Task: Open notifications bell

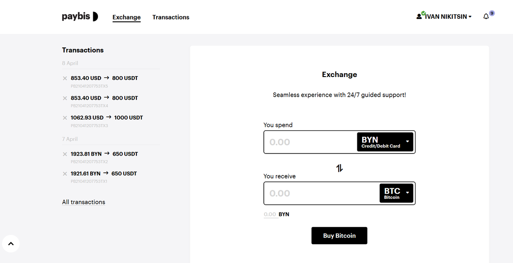Action: coord(486,17)
